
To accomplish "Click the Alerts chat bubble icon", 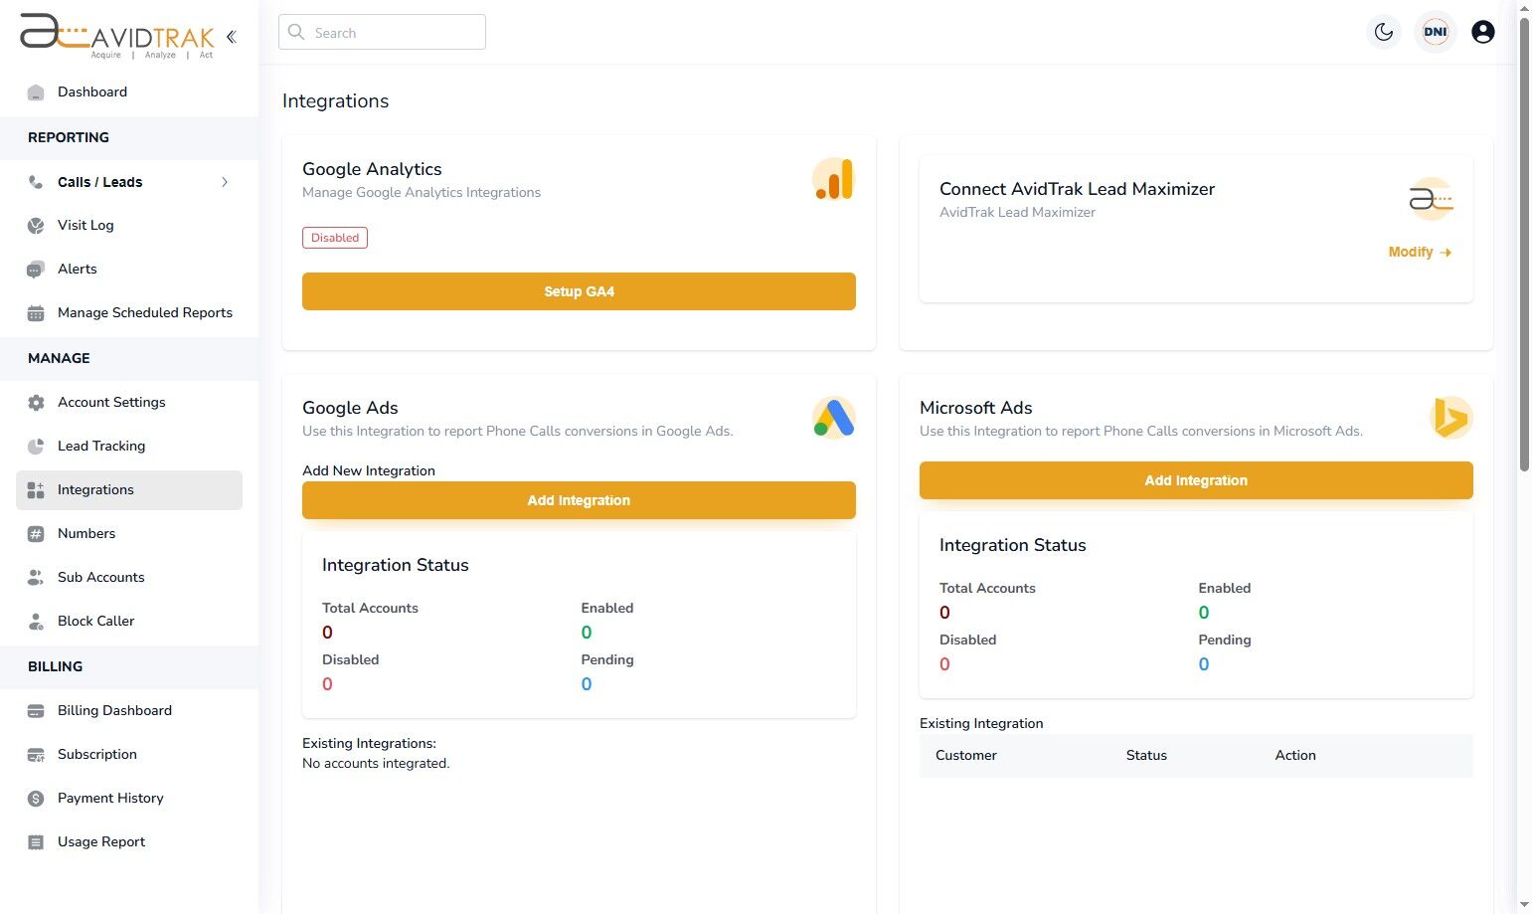I will [x=36, y=270].
